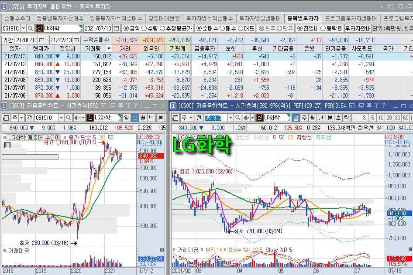Close the left chart volume pane X

pyautogui.click(x=162, y=250)
